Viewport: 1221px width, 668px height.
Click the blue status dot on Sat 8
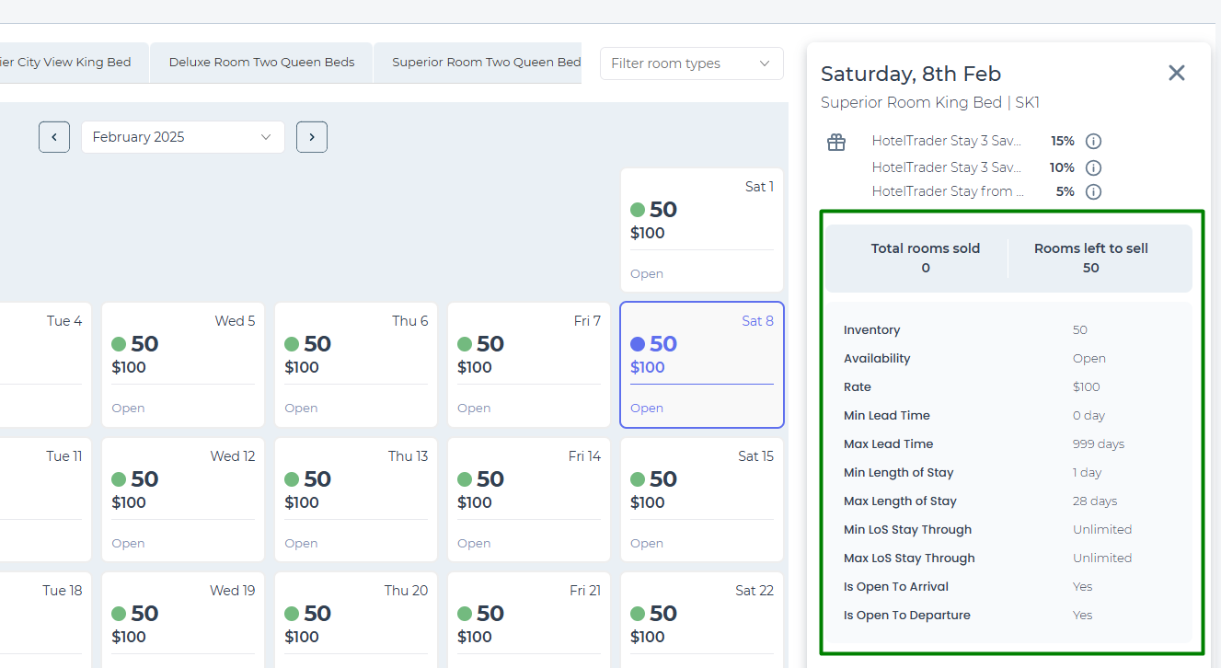tap(638, 344)
